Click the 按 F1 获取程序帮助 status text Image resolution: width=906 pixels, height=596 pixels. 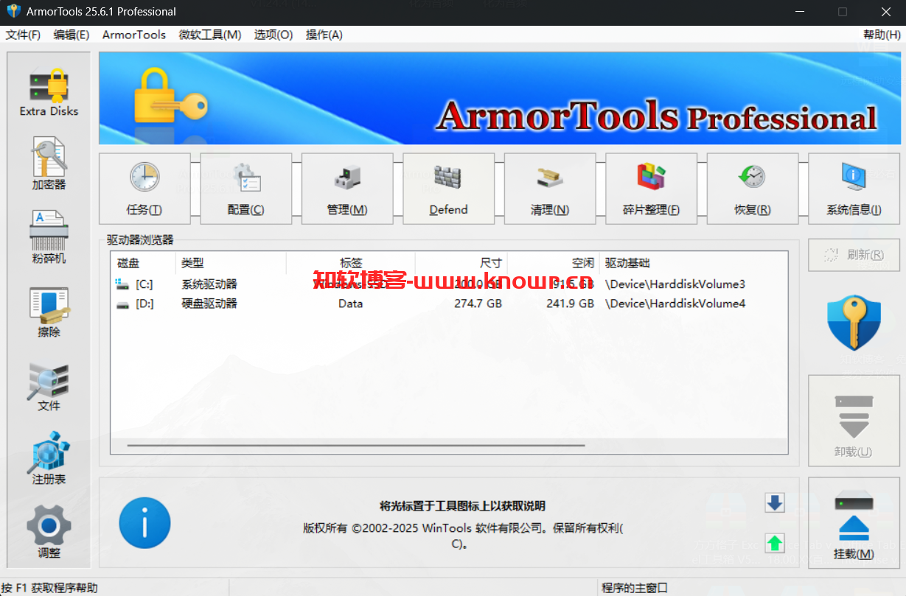click(x=49, y=588)
